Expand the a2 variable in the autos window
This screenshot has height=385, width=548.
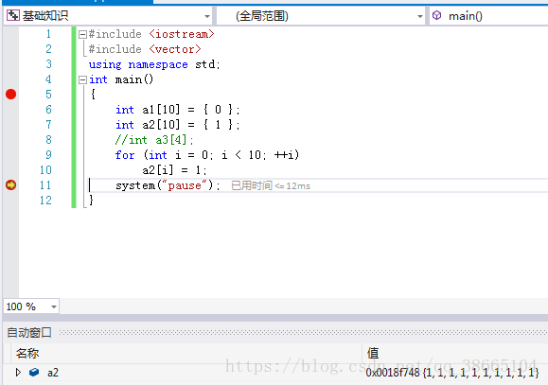[x=18, y=373]
